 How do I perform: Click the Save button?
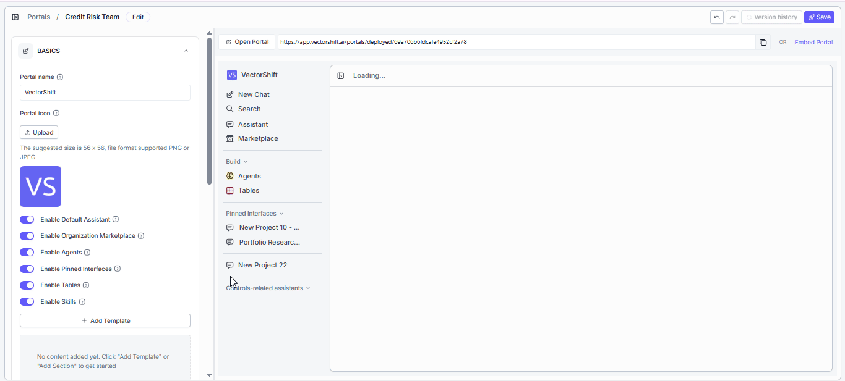pyautogui.click(x=819, y=17)
